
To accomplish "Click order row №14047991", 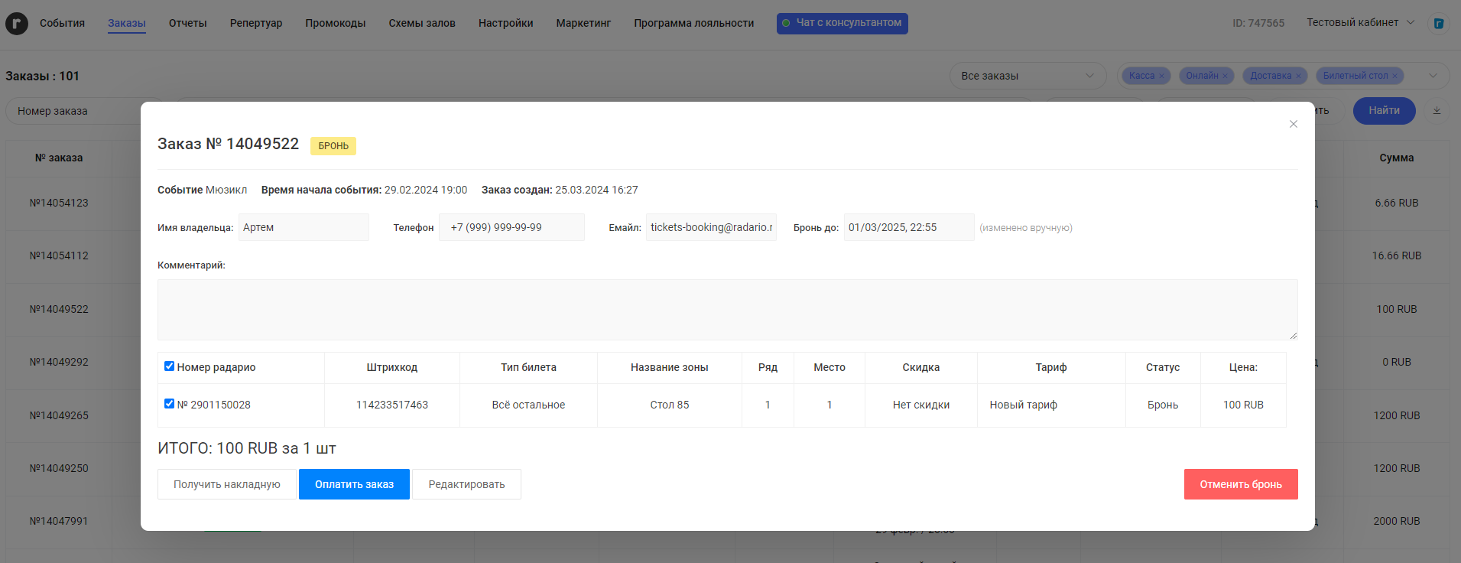I will [59, 521].
